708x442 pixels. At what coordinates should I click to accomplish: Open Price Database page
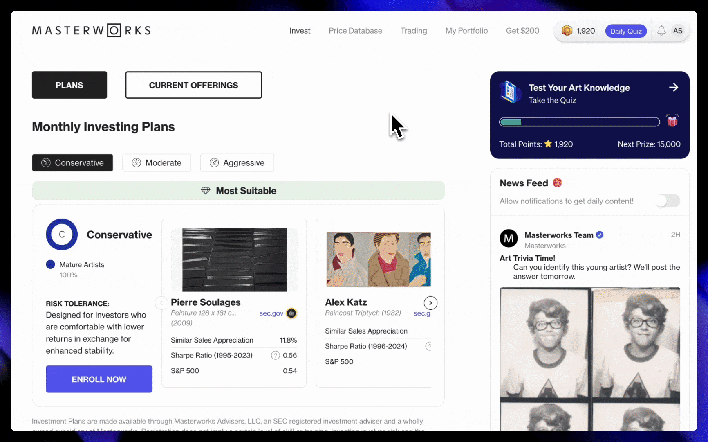click(x=355, y=31)
